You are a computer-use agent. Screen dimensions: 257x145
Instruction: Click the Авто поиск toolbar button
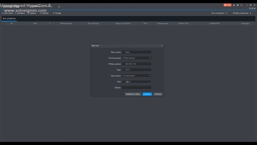click(7, 13)
